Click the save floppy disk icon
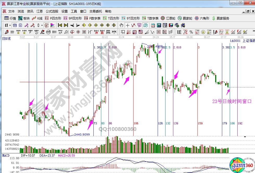Viewport: 255px width, 173px height. pyautogui.click(x=171, y=25)
